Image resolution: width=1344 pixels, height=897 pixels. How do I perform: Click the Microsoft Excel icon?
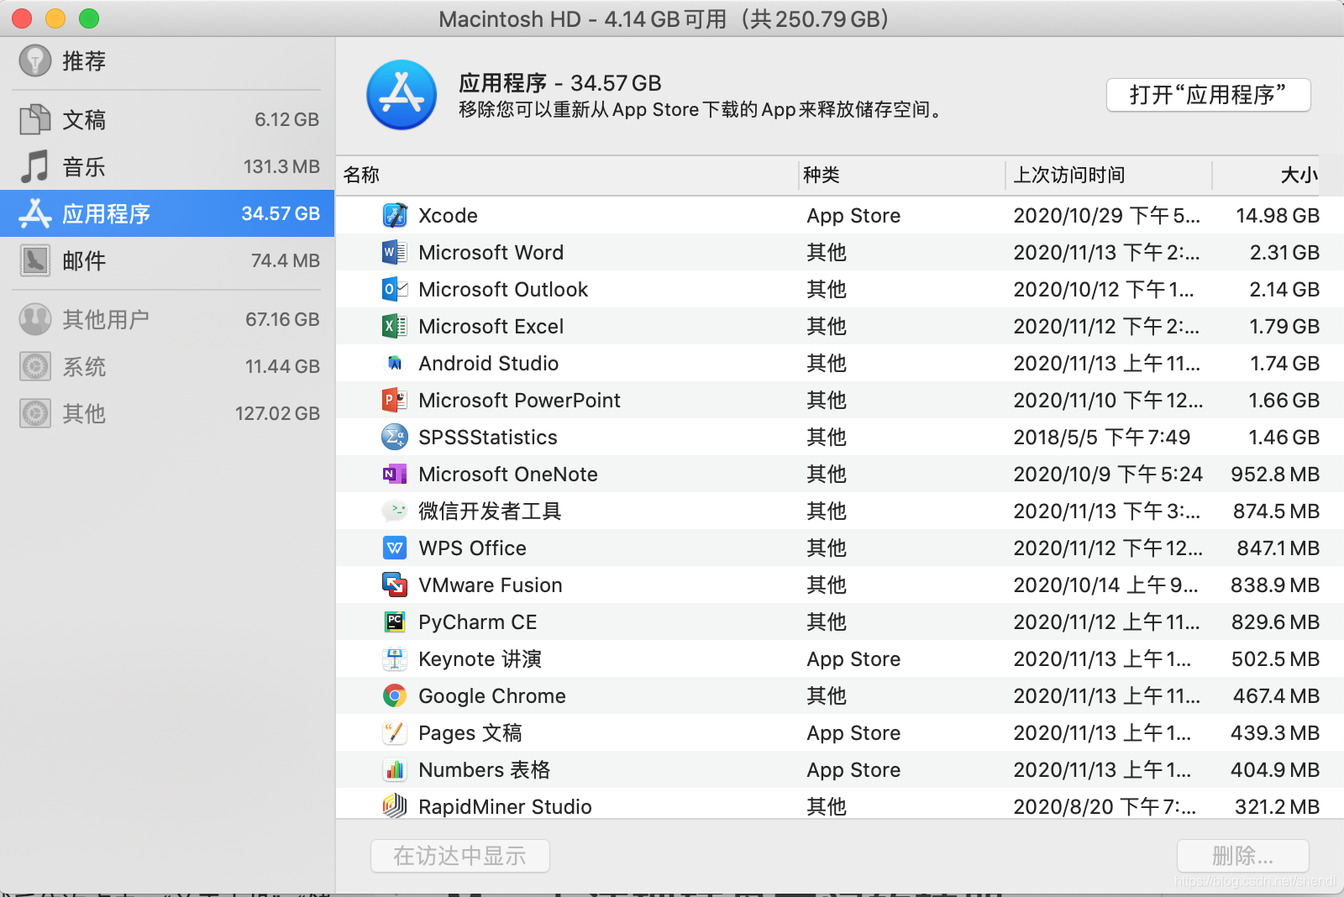click(x=395, y=327)
